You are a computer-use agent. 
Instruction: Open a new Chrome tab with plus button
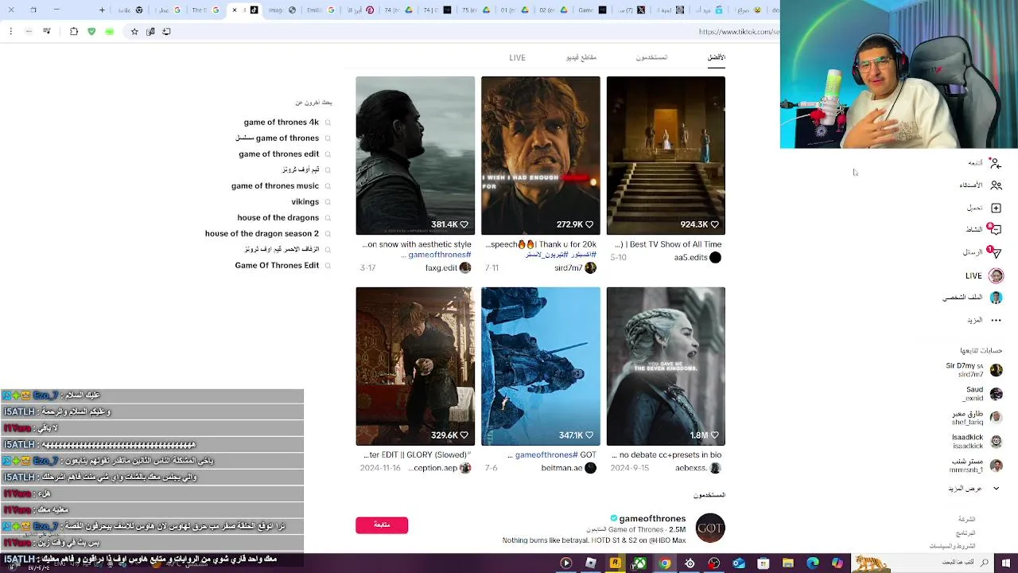tap(102, 10)
